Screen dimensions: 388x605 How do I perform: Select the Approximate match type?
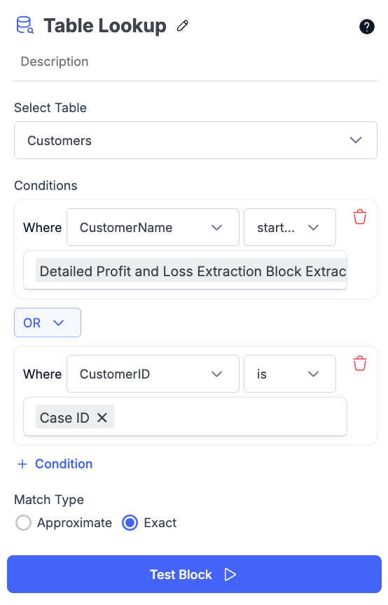point(23,523)
